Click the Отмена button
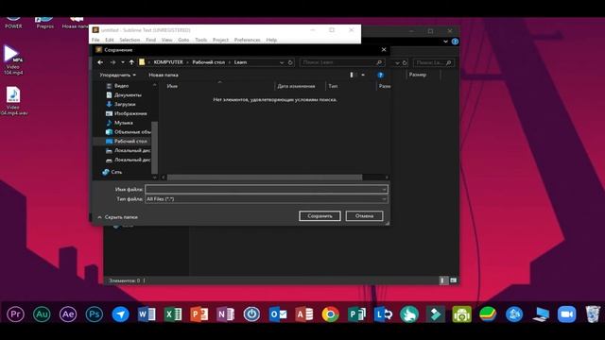Screen dimensions: 605x340 pyautogui.click(x=364, y=216)
